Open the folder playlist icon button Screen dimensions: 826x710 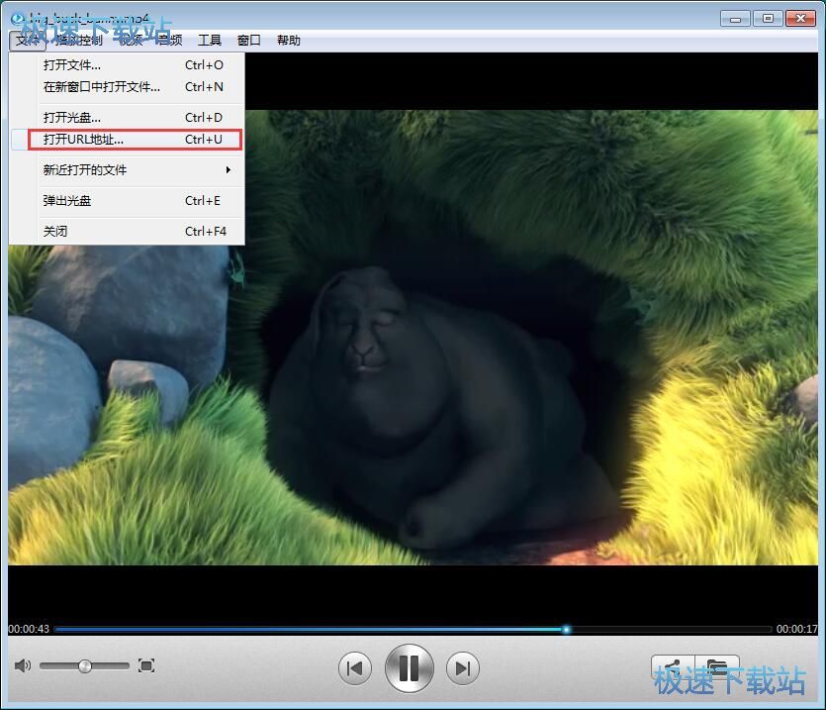coord(717,667)
